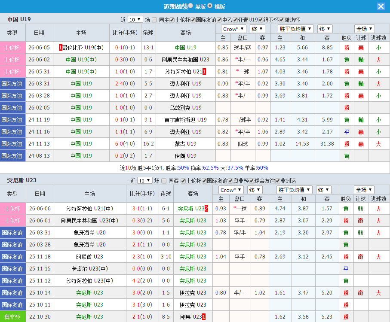Select the 横版 layout radio button
This screenshot has width=390, height=322.
click(210, 6)
